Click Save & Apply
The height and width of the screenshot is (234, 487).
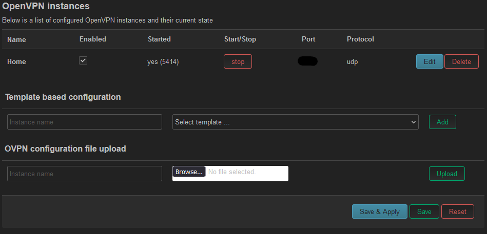click(380, 211)
